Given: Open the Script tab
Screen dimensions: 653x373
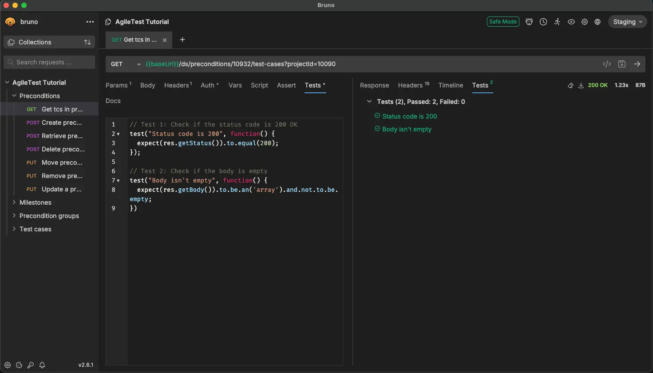Looking at the screenshot, I should 259,85.
